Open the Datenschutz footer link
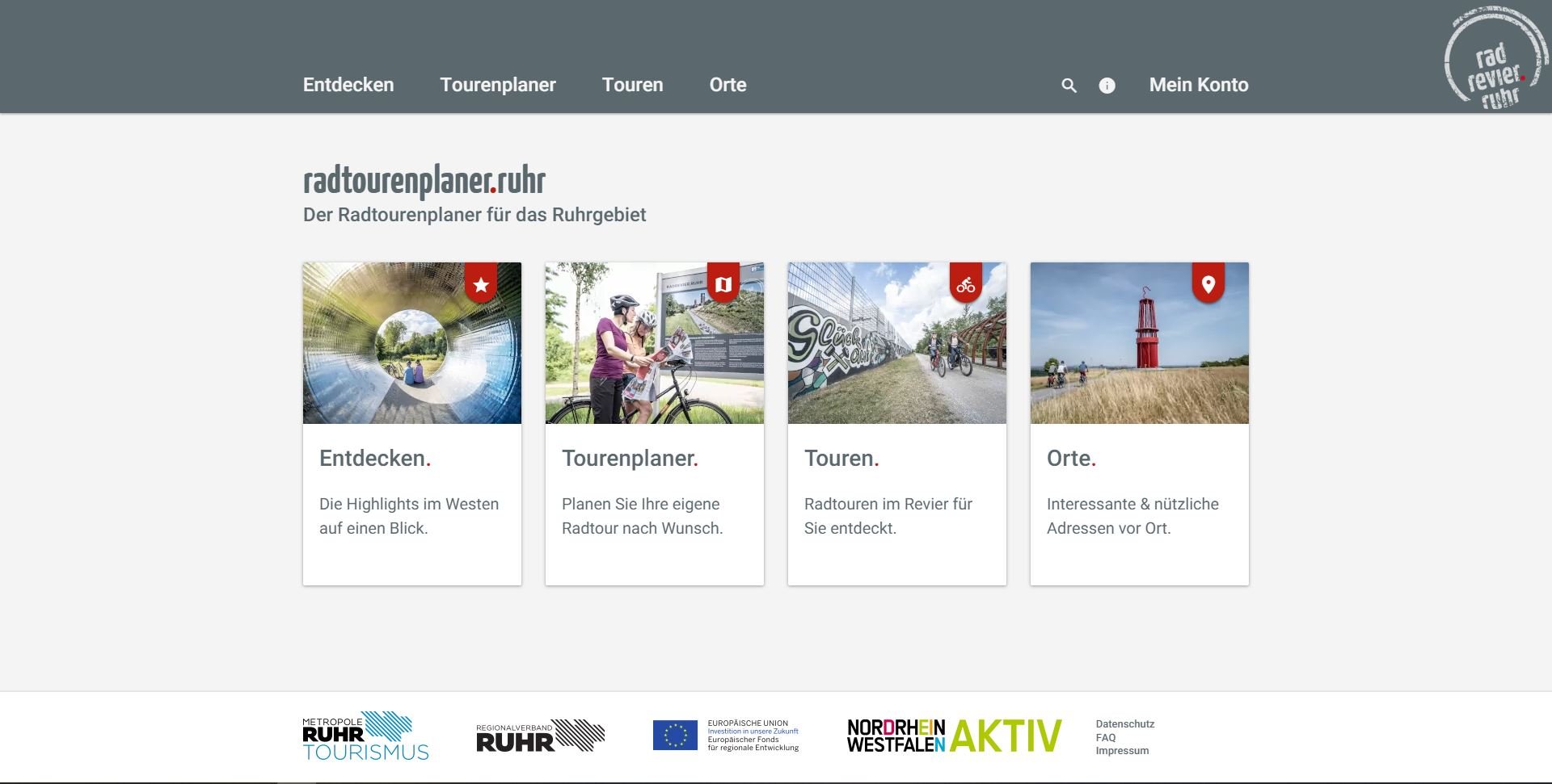 (x=1124, y=724)
